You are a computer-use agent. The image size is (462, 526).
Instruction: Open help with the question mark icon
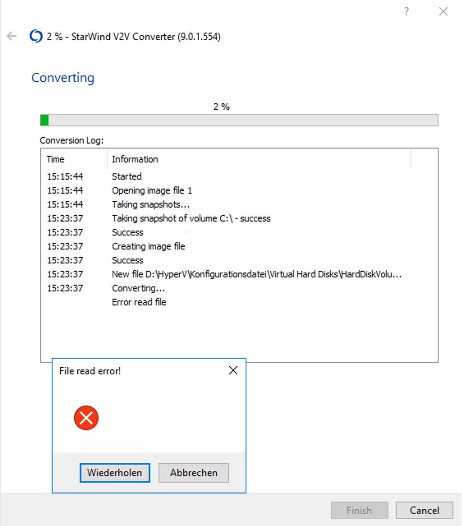(407, 11)
